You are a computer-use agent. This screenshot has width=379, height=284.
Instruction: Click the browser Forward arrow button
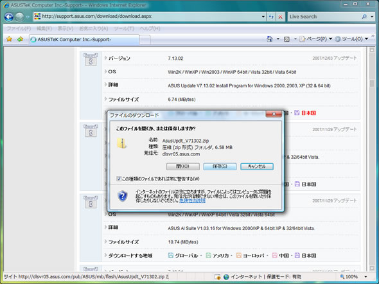[x=19, y=17]
